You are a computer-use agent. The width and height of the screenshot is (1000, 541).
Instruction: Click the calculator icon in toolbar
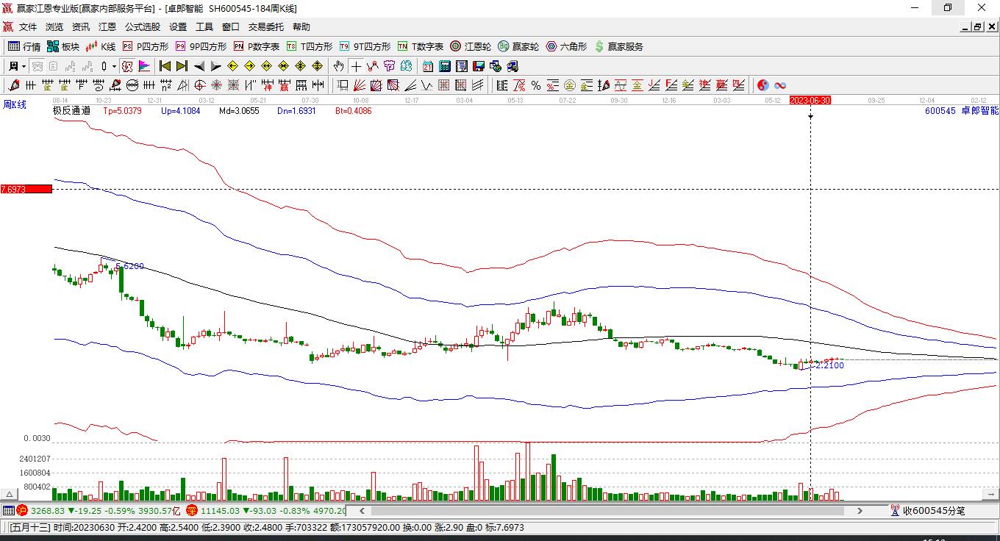coord(444,66)
